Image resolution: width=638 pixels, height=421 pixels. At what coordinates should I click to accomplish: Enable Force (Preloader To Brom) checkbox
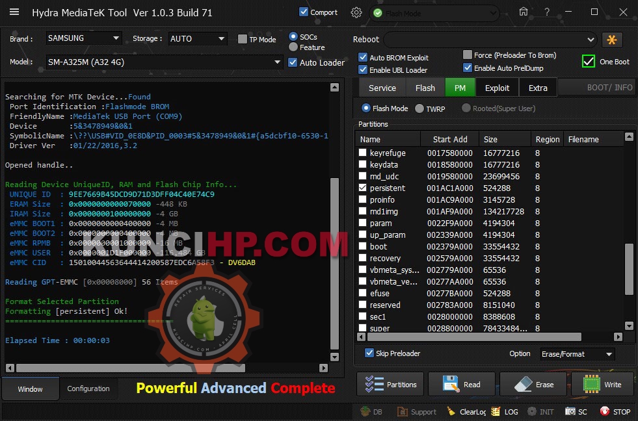(x=468, y=55)
